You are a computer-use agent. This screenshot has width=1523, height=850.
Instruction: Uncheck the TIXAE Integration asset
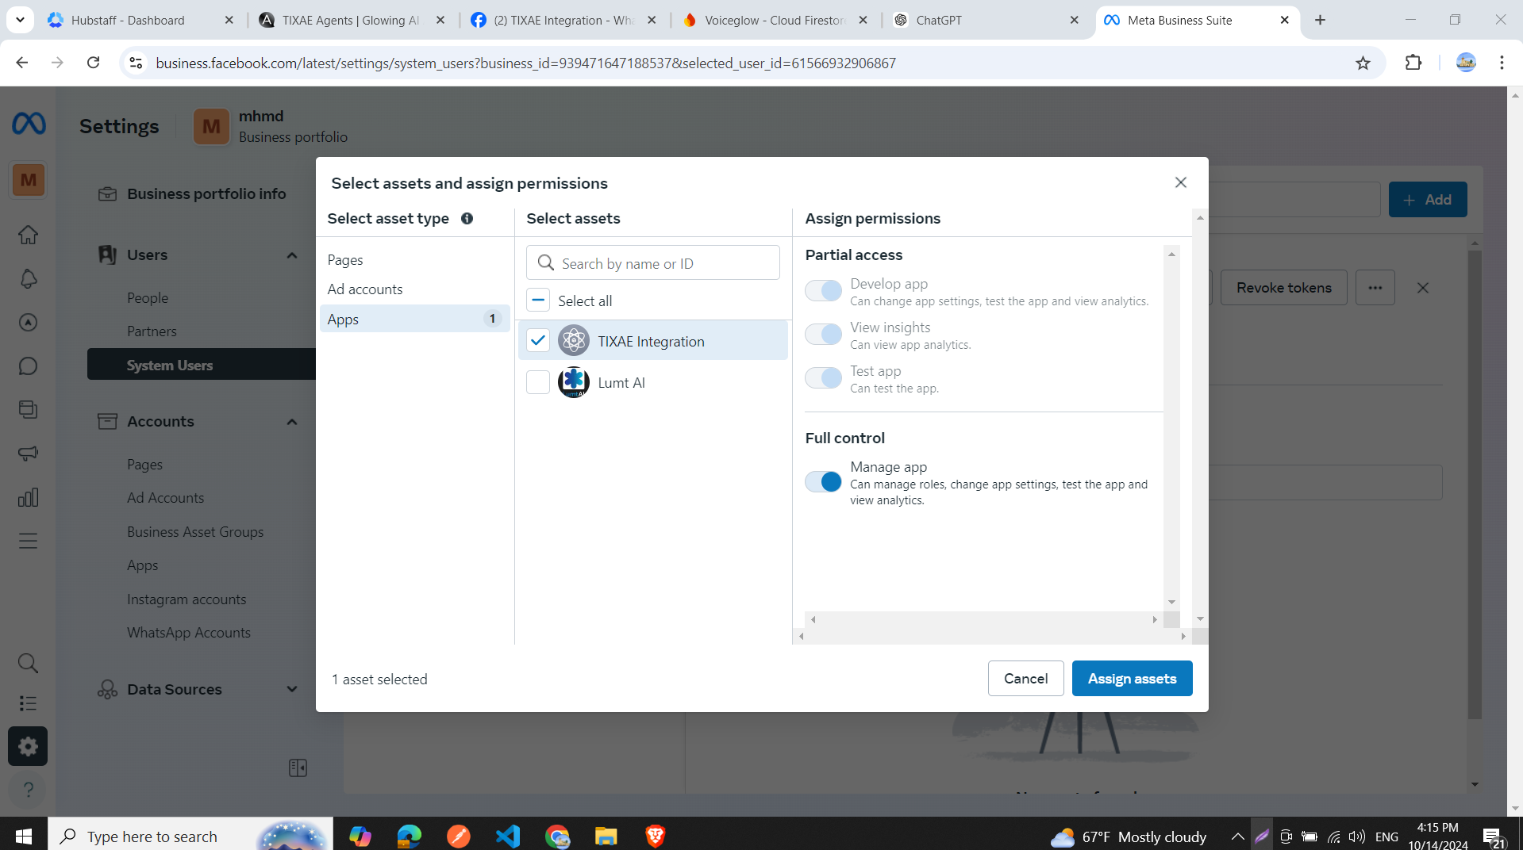coord(537,339)
